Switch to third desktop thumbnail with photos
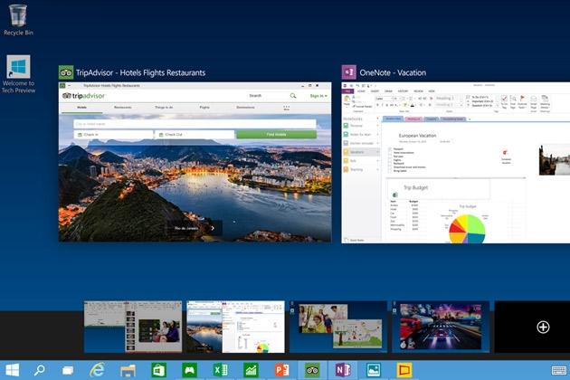 click(x=338, y=327)
